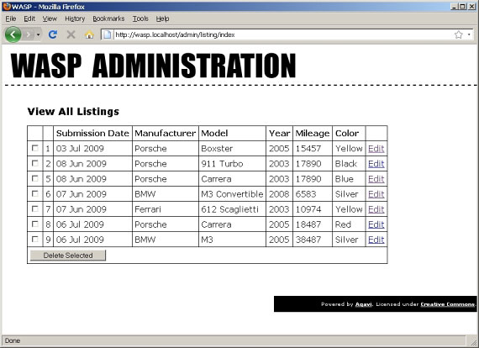479x348 pixels.
Task: Click the Firefox logo in the title bar
Action: pyautogui.click(x=7, y=7)
